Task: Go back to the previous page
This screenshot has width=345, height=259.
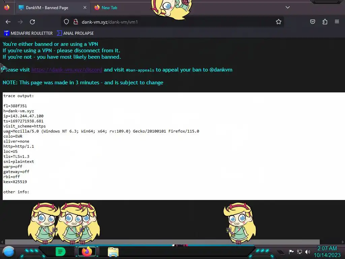Action: click(x=8, y=22)
